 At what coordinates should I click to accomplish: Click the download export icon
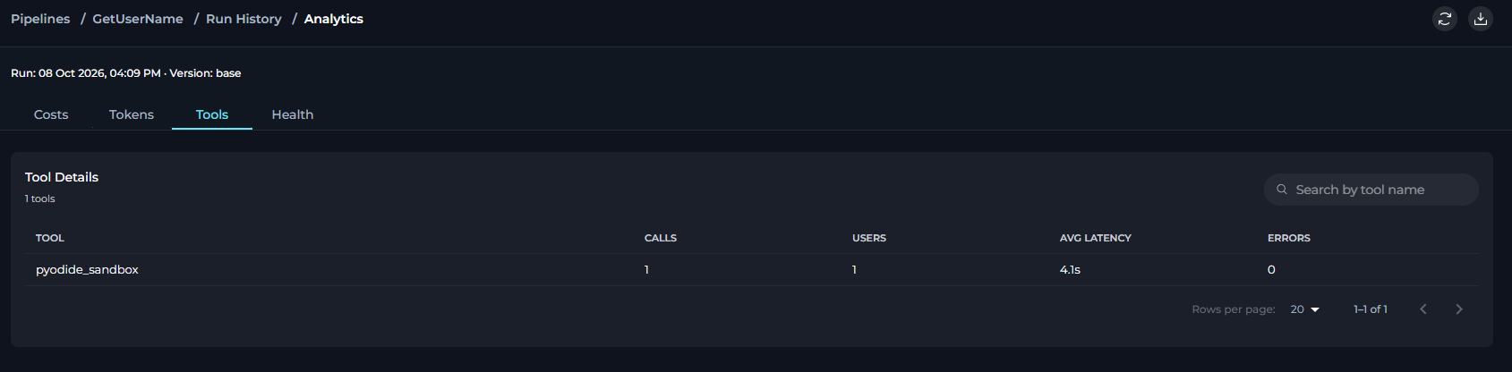[1481, 19]
